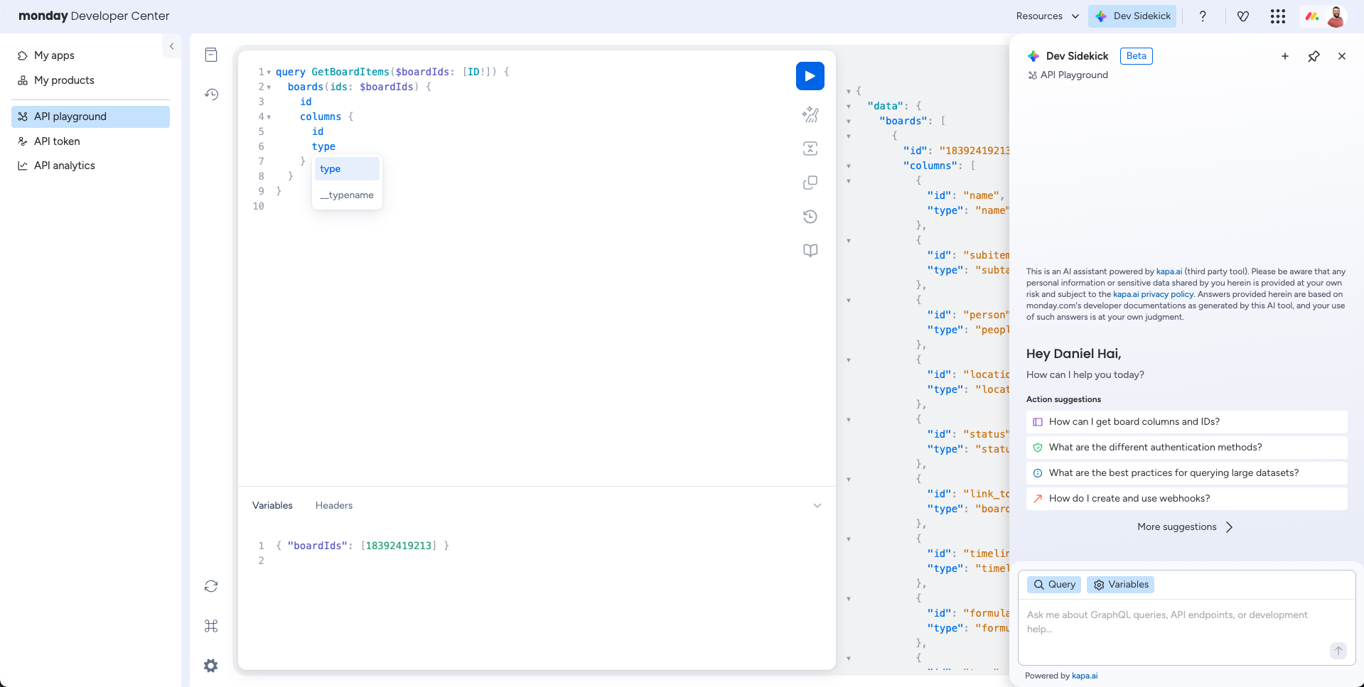The image size is (1364, 687).
Task: Ask about querying large datasets best practices
Action: tap(1187, 473)
